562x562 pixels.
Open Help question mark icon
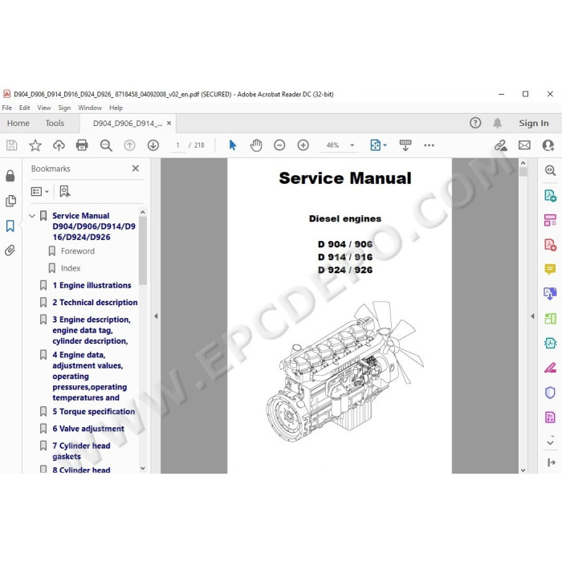tap(475, 123)
